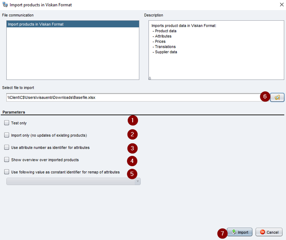Cancel the import dialog
Image resolution: width=286 pixels, height=240 pixels.
269,232
